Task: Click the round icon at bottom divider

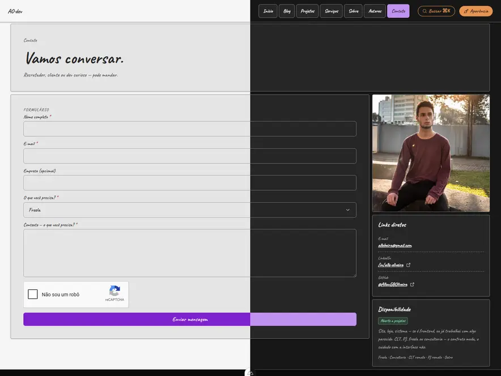Action: 250,373
